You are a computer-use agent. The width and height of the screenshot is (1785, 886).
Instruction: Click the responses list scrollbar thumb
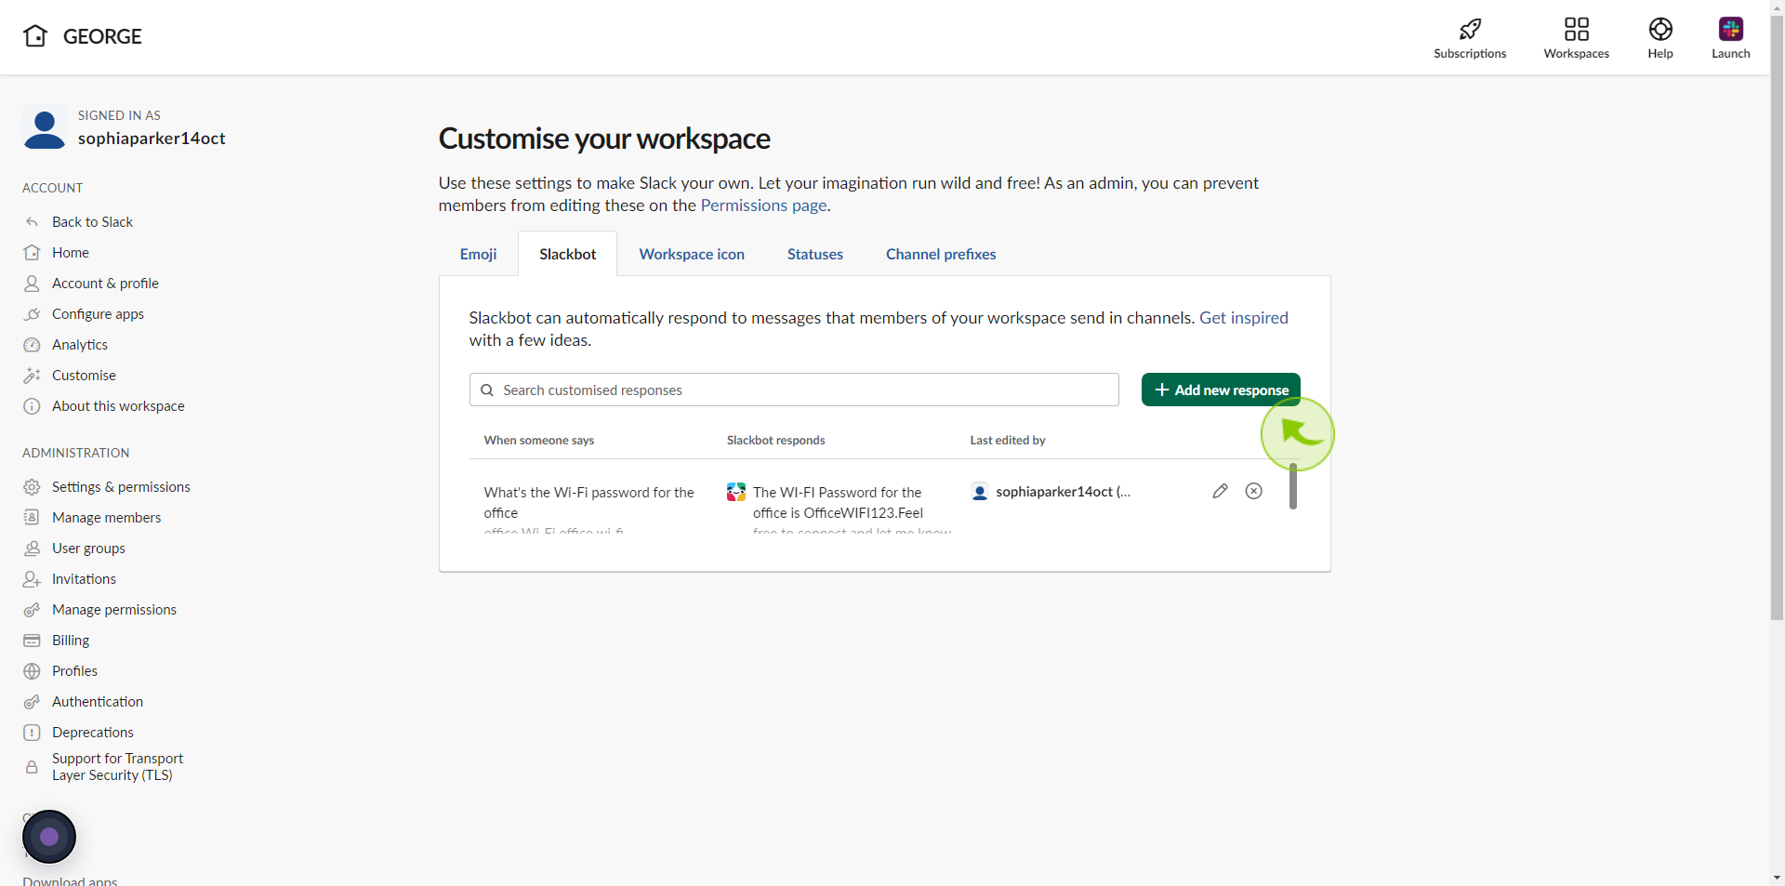(x=1293, y=486)
